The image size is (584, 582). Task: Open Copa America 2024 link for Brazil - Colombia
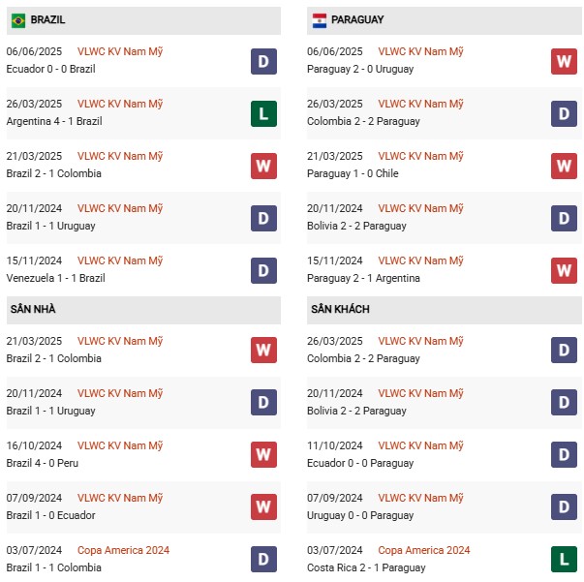pyautogui.click(x=123, y=550)
